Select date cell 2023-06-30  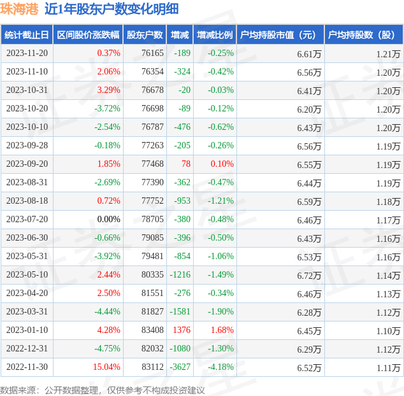tap(27, 237)
